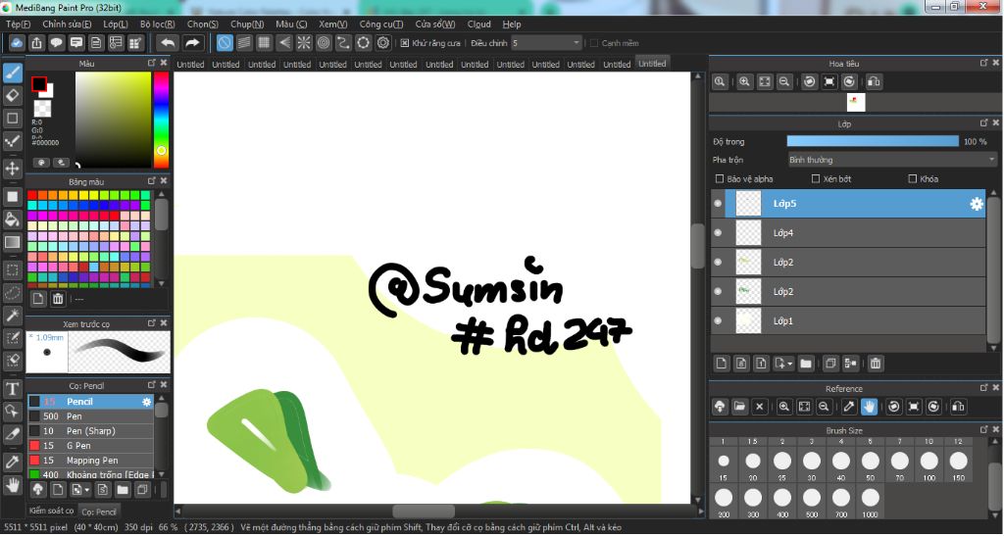
Task: Enable the Bảo vệ alpha checkbox
Action: pyautogui.click(x=719, y=179)
